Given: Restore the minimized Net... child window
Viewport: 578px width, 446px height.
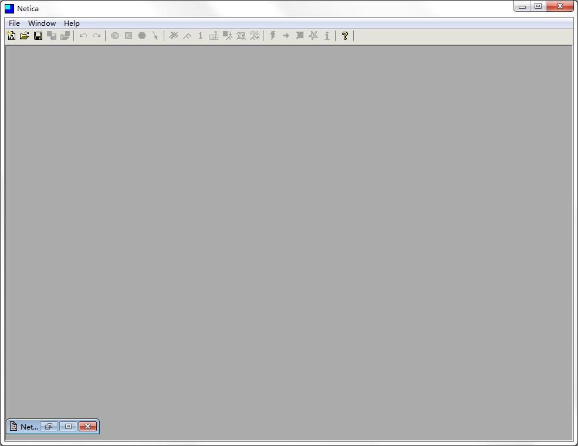Looking at the screenshot, I should pyautogui.click(x=49, y=427).
